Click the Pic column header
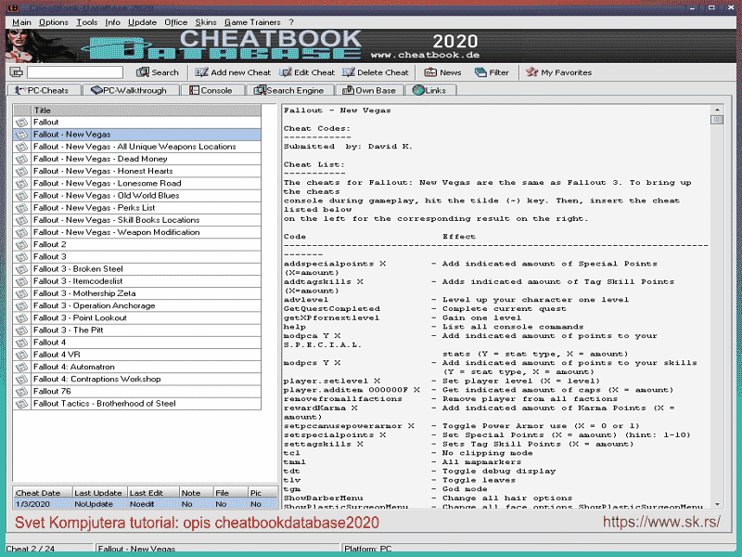This screenshot has width=742, height=557. coord(262,493)
